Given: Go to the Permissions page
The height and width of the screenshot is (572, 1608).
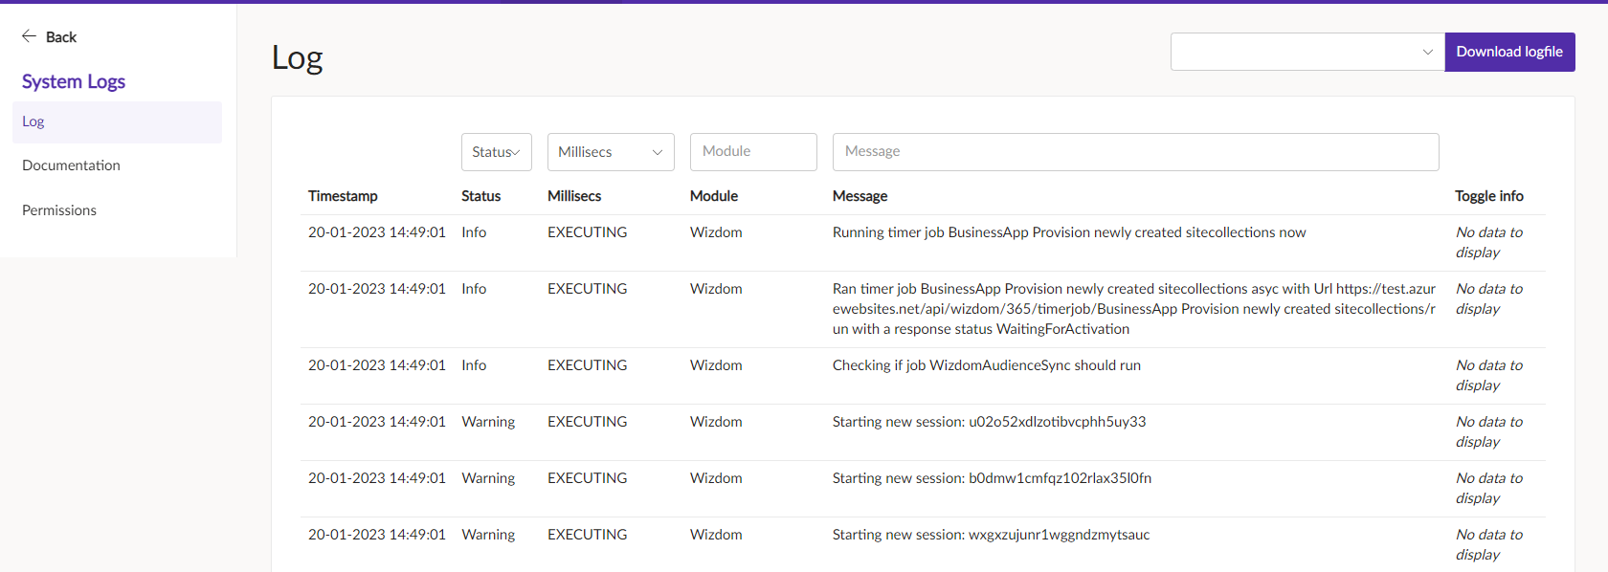Looking at the screenshot, I should [x=59, y=210].
